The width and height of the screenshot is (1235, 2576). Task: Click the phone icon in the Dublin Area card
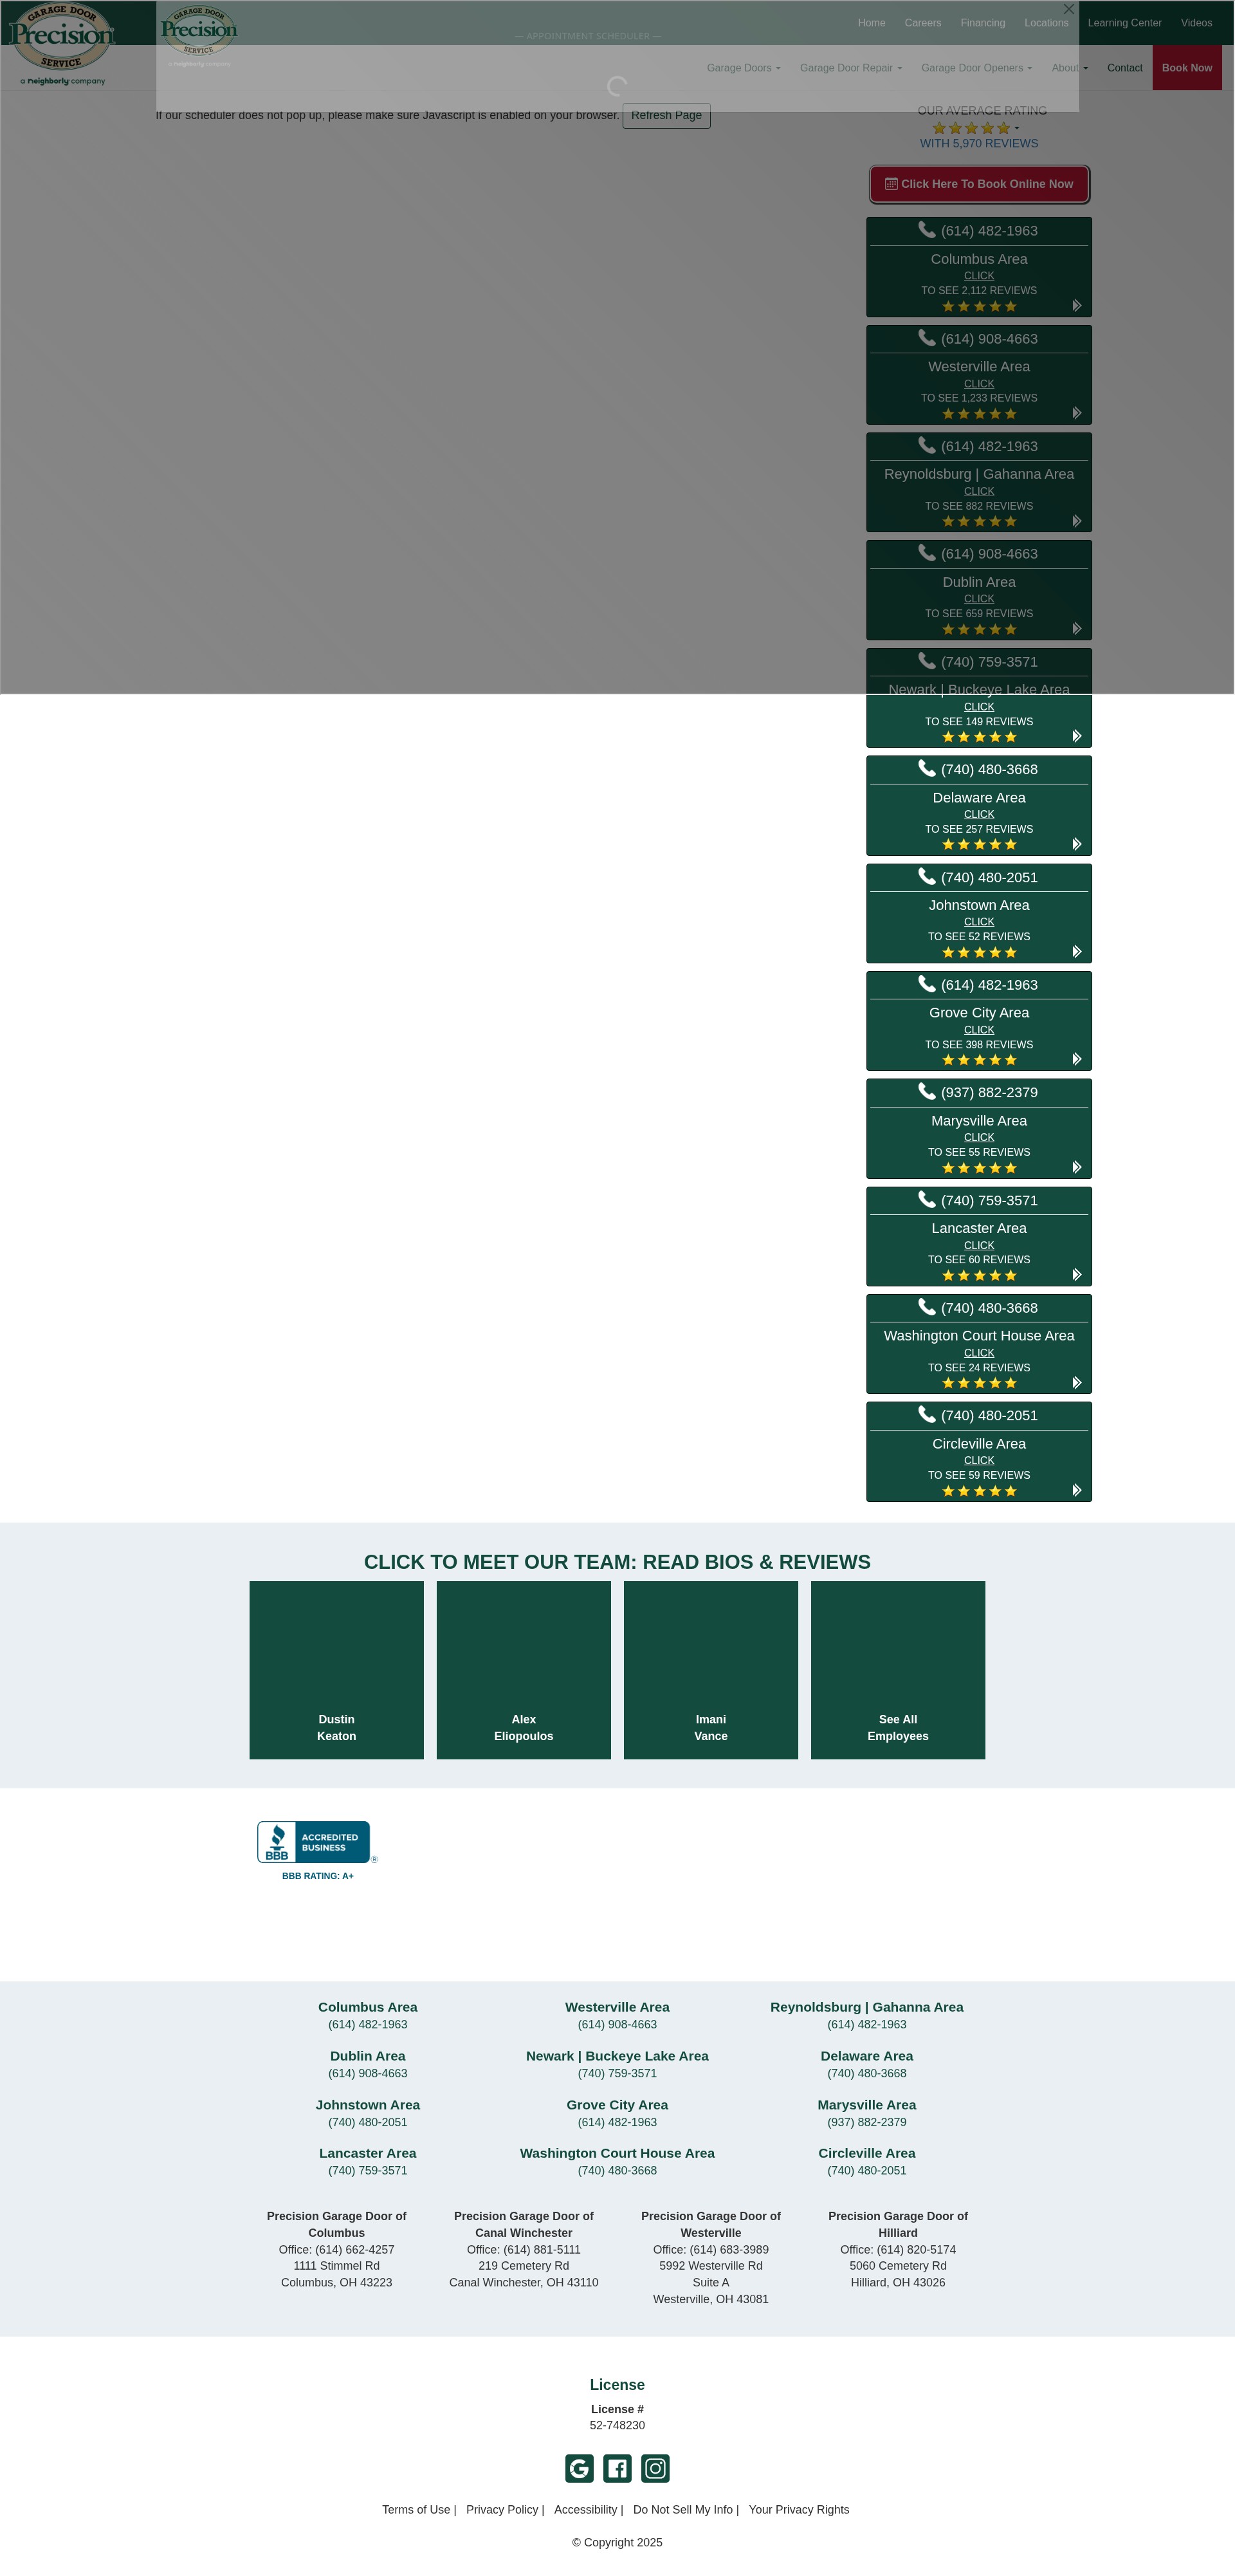tap(928, 553)
